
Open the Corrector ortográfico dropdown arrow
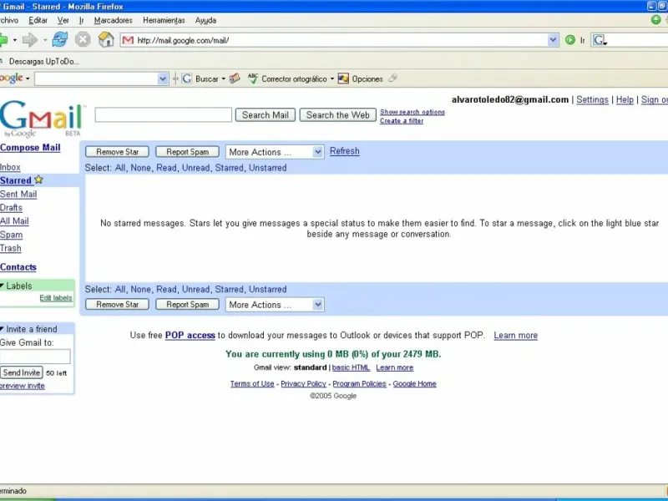coord(331,78)
